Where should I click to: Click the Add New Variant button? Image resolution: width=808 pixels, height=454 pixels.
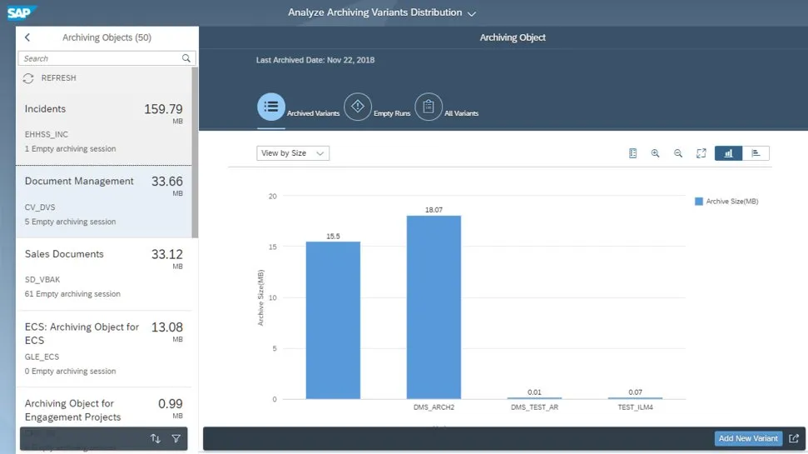tap(748, 438)
